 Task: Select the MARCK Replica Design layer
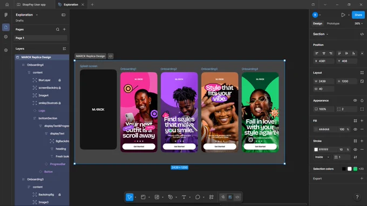pyautogui.click(x=42, y=57)
